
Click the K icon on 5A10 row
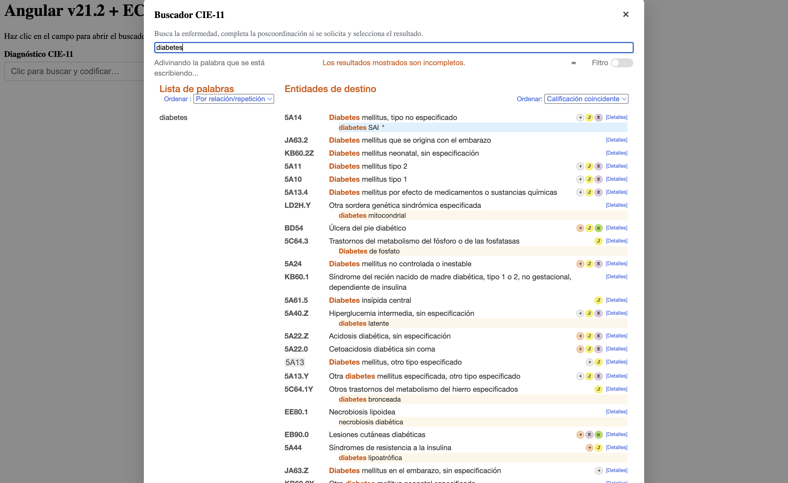click(598, 179)
